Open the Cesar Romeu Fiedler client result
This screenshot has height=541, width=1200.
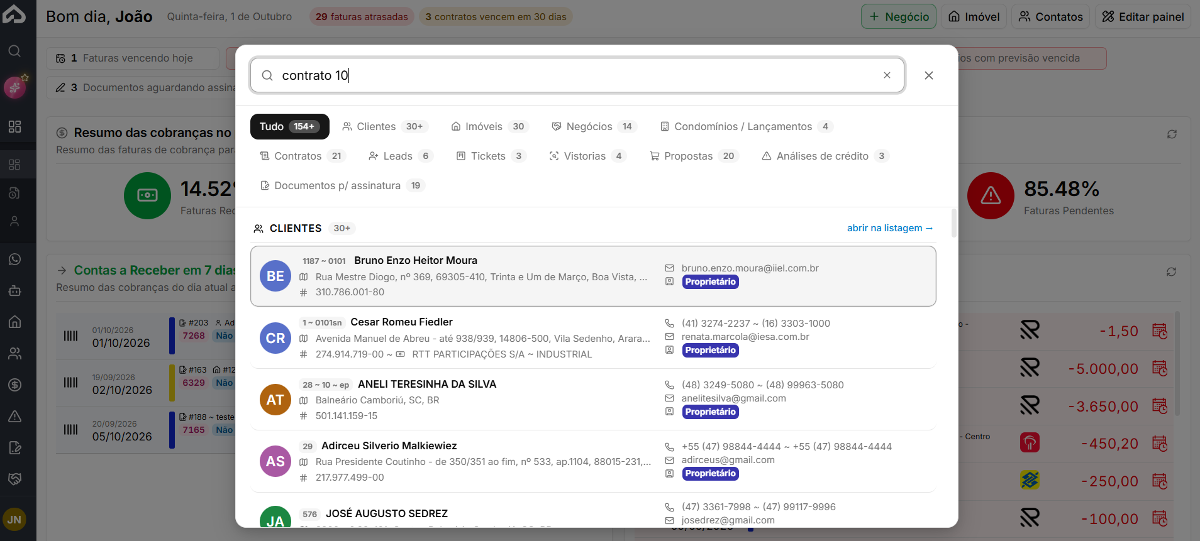tap(593, 338)
